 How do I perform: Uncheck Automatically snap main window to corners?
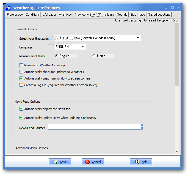(21, 78)
